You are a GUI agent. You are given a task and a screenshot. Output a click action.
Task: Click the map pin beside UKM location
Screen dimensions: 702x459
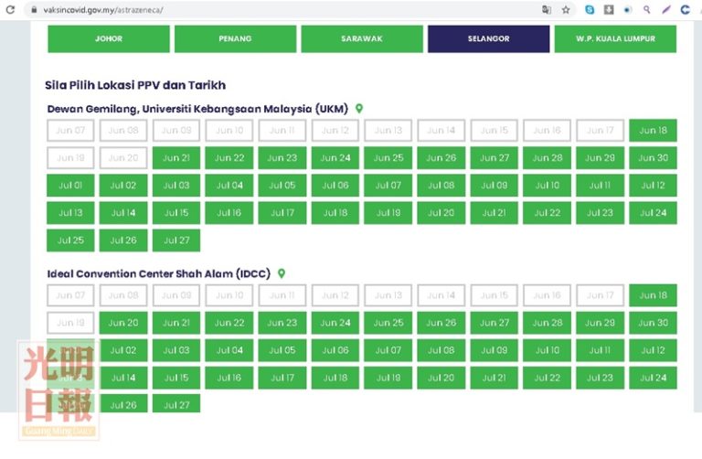pos(359,109)
